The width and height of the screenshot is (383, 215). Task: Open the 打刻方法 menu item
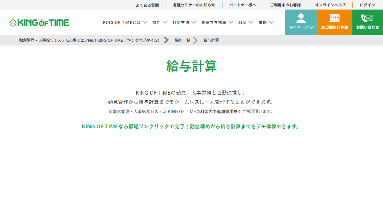[x=181, y=22]
